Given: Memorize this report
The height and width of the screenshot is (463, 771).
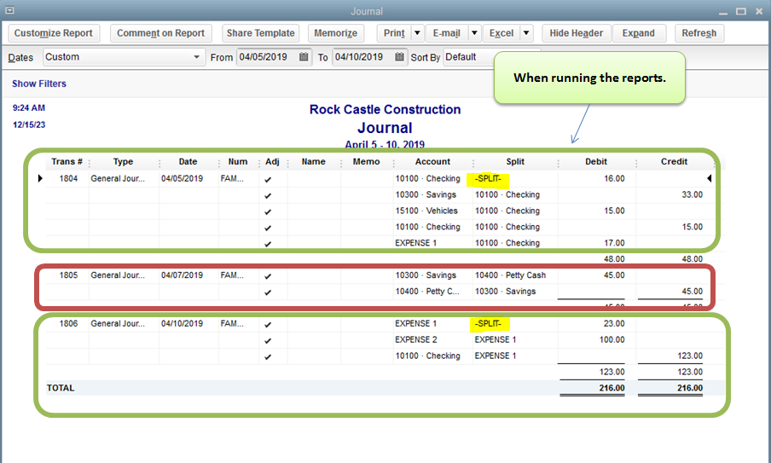Looking at the screenshot, I should [x=336, y=33].
